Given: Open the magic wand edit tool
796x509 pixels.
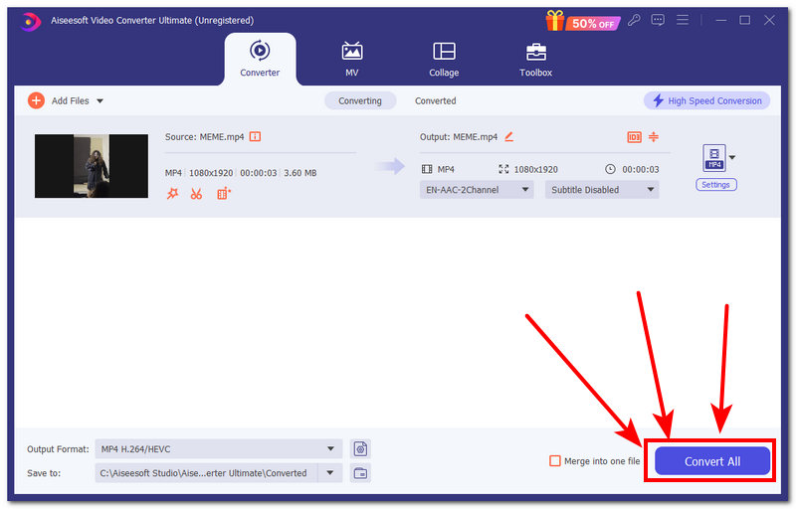Looking at the screenshot, I should 172,193.
